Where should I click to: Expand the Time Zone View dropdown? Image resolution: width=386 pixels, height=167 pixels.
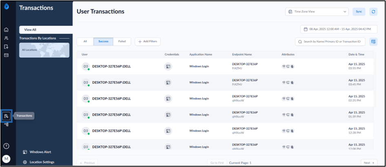point(317,12)
